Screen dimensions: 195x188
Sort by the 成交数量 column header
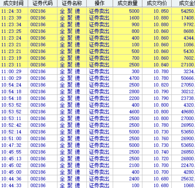click(x=127, y=3)
